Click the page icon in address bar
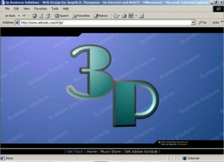This screenshot has height=162, width=224. [18, 23]
